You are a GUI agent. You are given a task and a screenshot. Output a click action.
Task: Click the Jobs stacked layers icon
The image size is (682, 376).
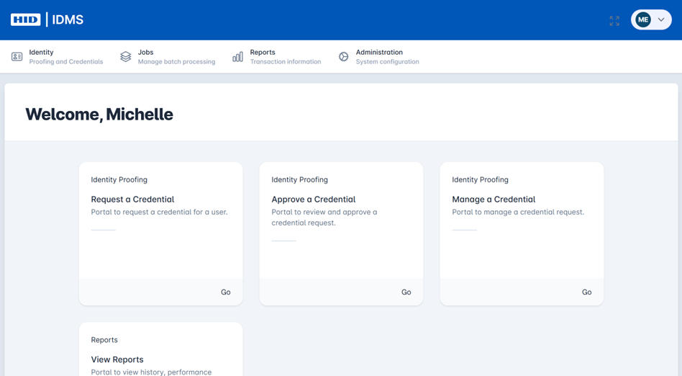[126, 57]
